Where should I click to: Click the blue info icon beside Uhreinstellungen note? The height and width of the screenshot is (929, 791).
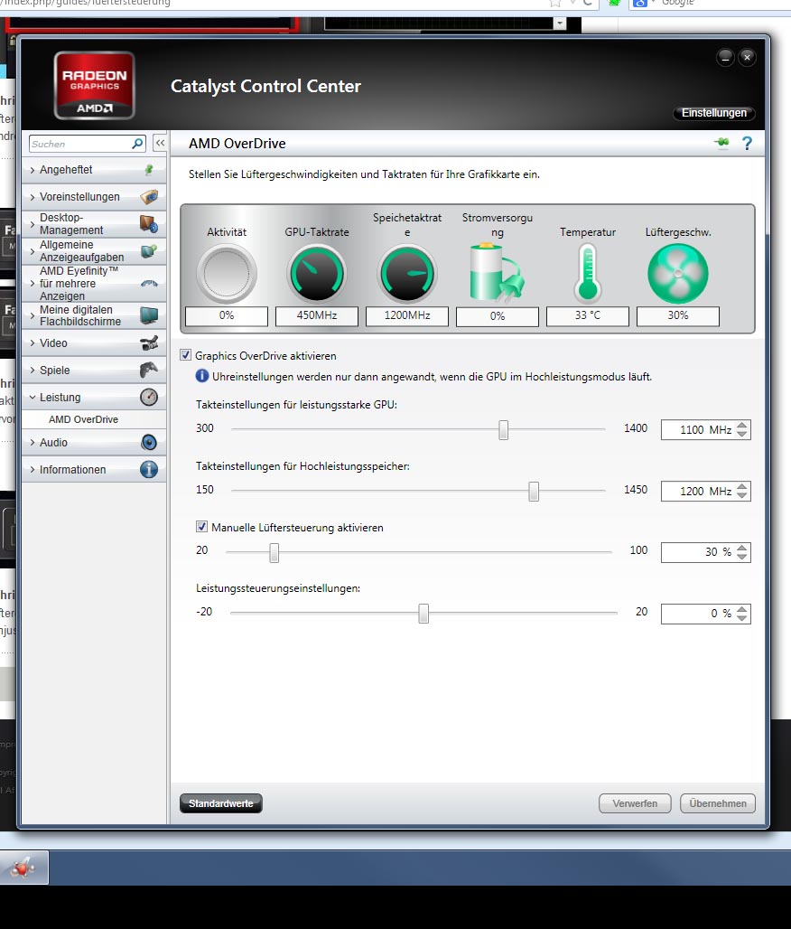[x=202, y=376]
